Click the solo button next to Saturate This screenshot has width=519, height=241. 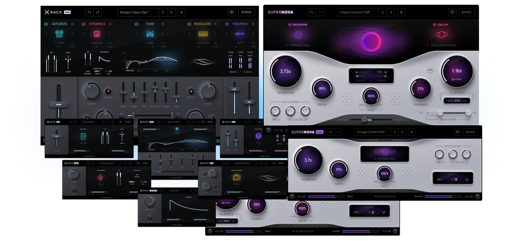click(73, 24)
